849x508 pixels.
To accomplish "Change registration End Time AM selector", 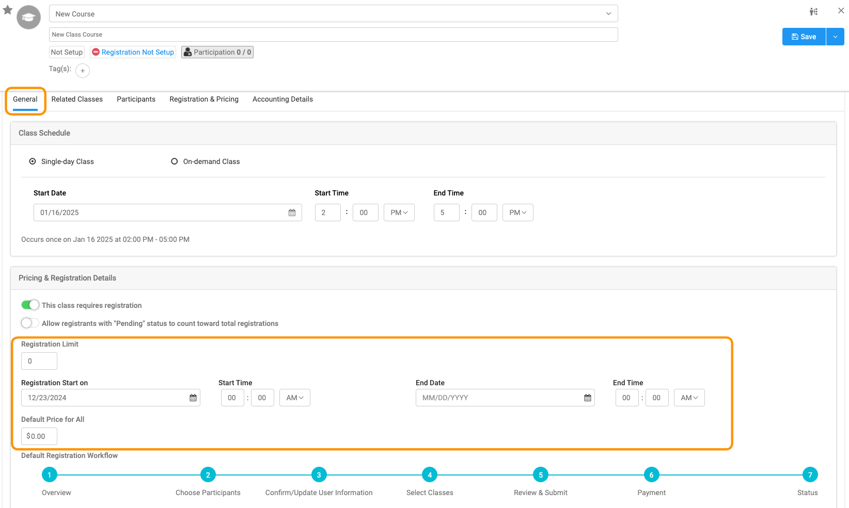I will pos(689,398).
